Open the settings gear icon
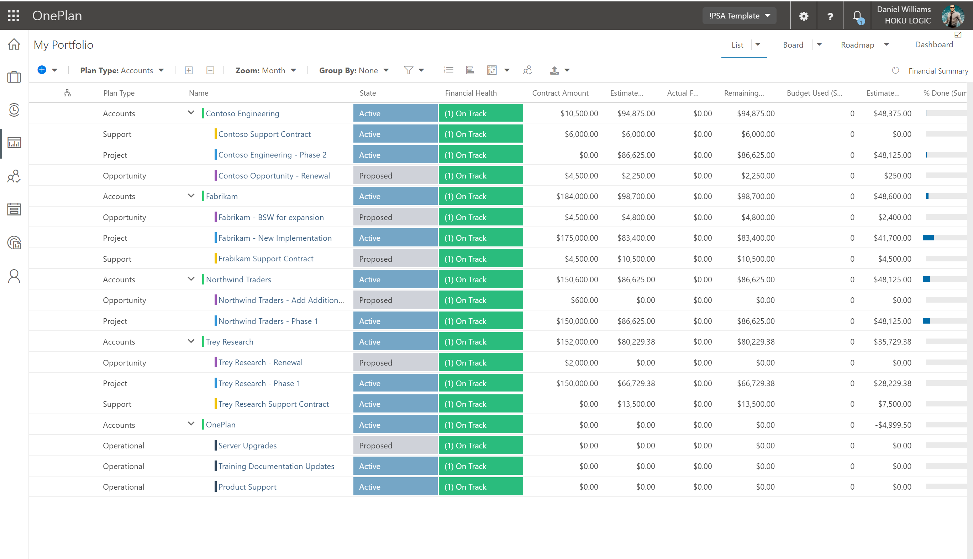 (804, 16)
